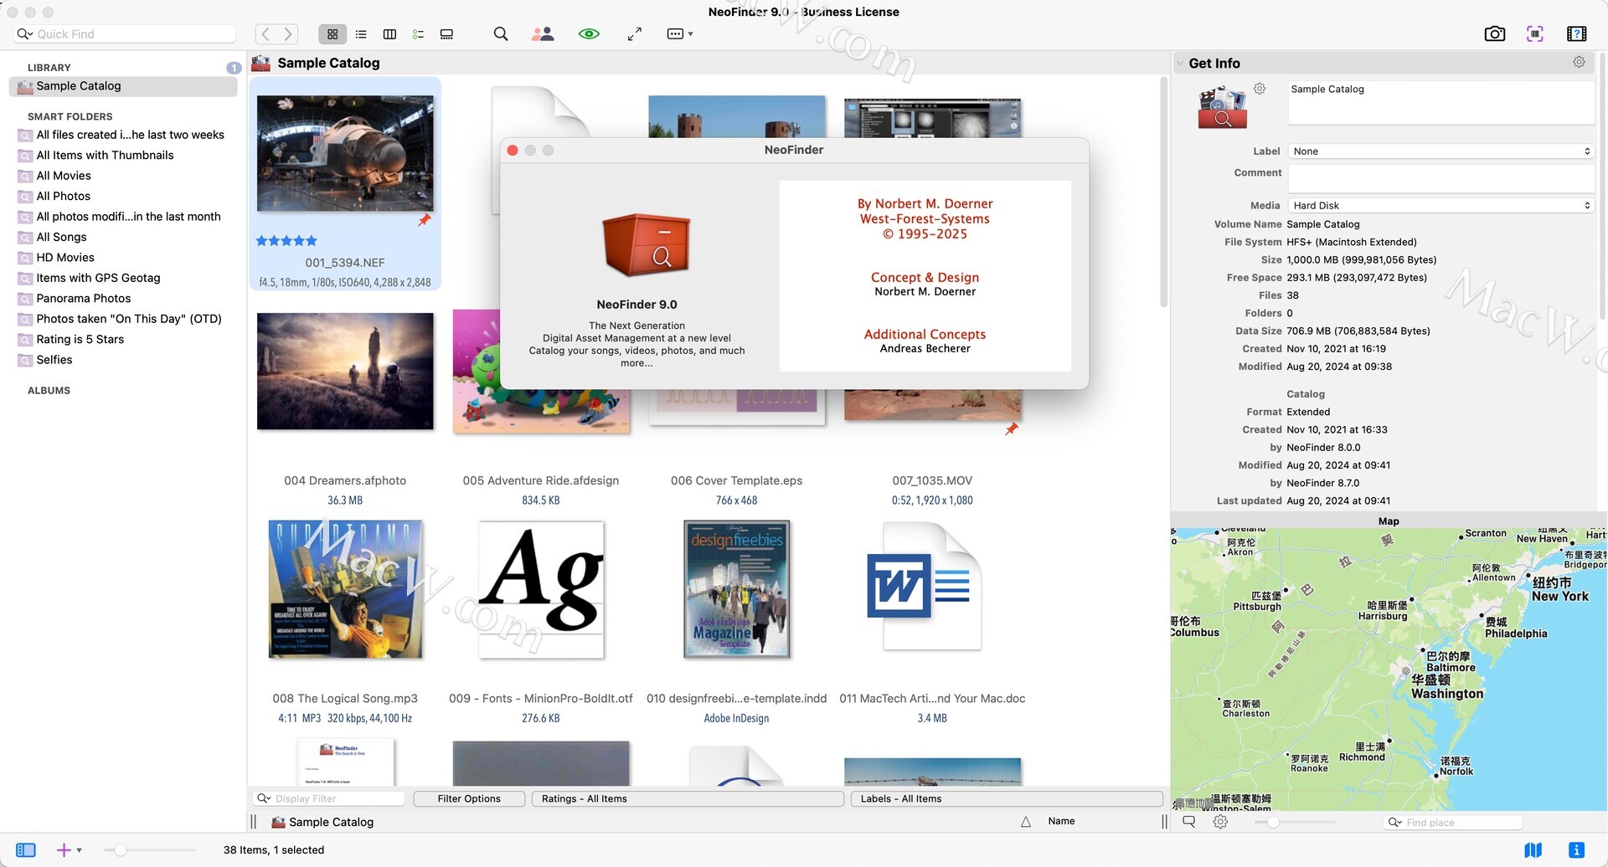Viewport: 1608px width, 867px height.
Task: Switch to list view mode
Action: pos(361,34)
